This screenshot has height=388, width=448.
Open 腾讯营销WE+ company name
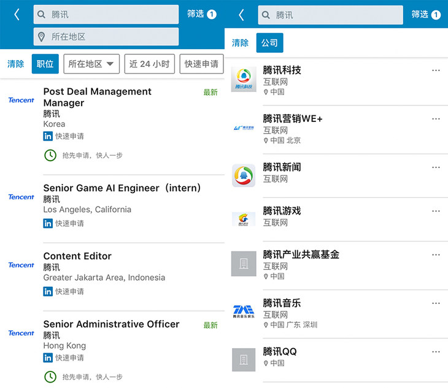click(293, 118)
